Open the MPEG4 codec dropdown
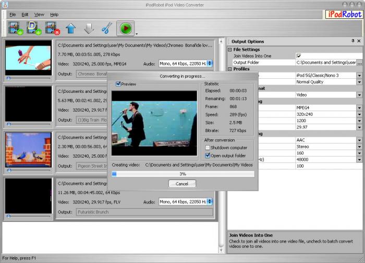This screenshot has width=365, height=263. [x=359, y=108]
